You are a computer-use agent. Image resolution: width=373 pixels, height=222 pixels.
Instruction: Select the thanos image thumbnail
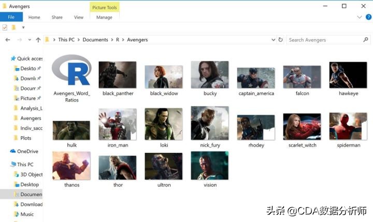click(71, 166)
